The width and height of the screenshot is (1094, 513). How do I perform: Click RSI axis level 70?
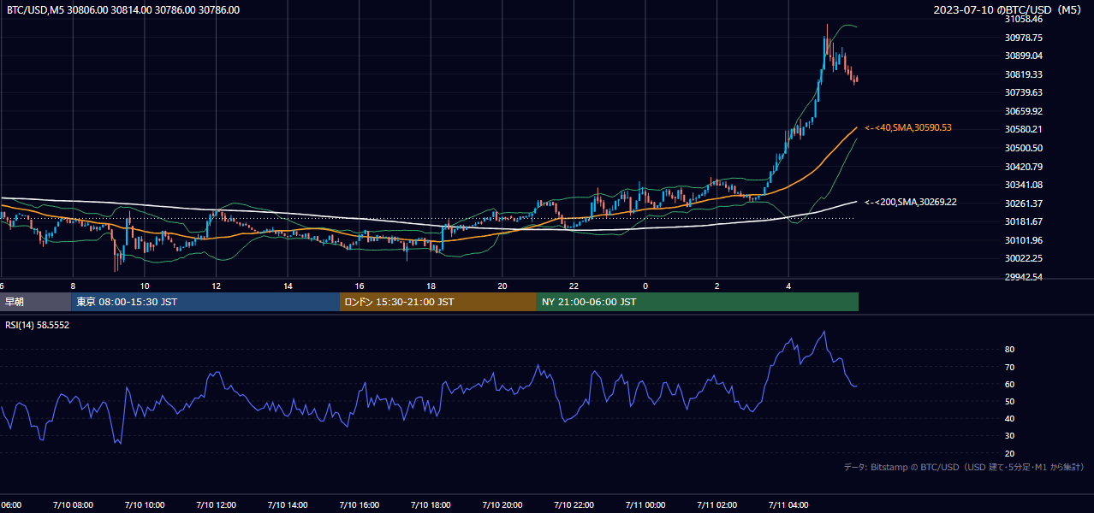(x=1010, y=367)
